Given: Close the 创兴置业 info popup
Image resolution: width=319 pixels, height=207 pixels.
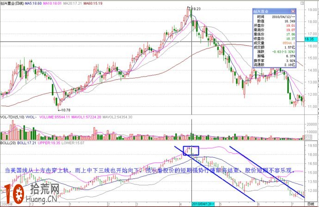Looking at the screenshot, I should [293, 12].
